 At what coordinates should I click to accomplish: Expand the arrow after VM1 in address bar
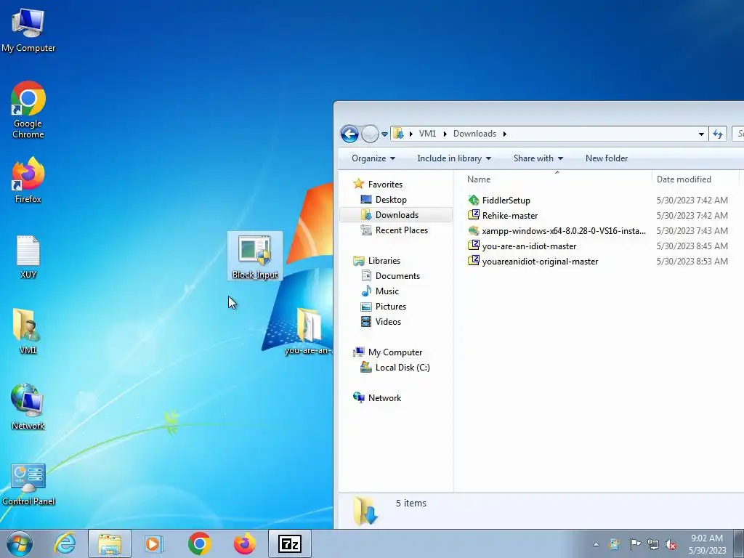point(445,134)
